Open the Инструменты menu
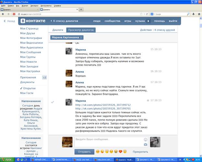The width and height of the screenshot is (202, 162). [x=46, y=6]
